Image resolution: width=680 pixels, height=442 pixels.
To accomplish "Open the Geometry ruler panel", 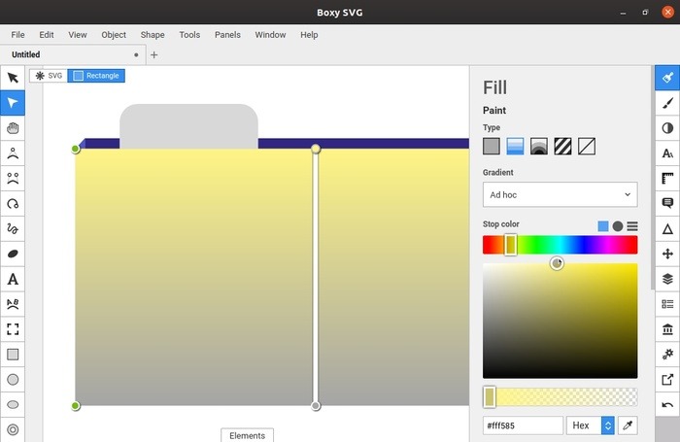I will [667, 179].
